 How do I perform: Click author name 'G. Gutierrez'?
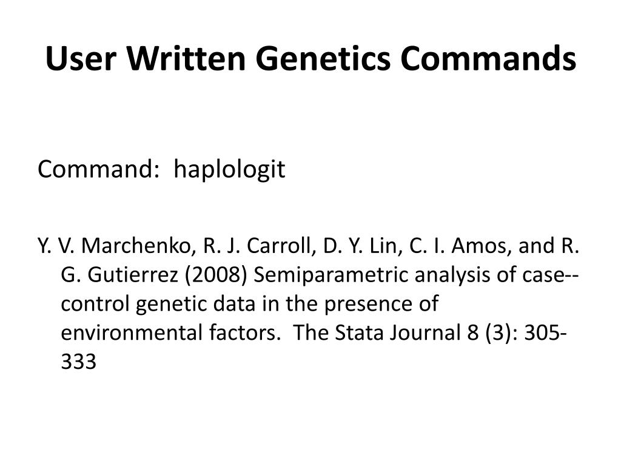click(x=119, y=275)
